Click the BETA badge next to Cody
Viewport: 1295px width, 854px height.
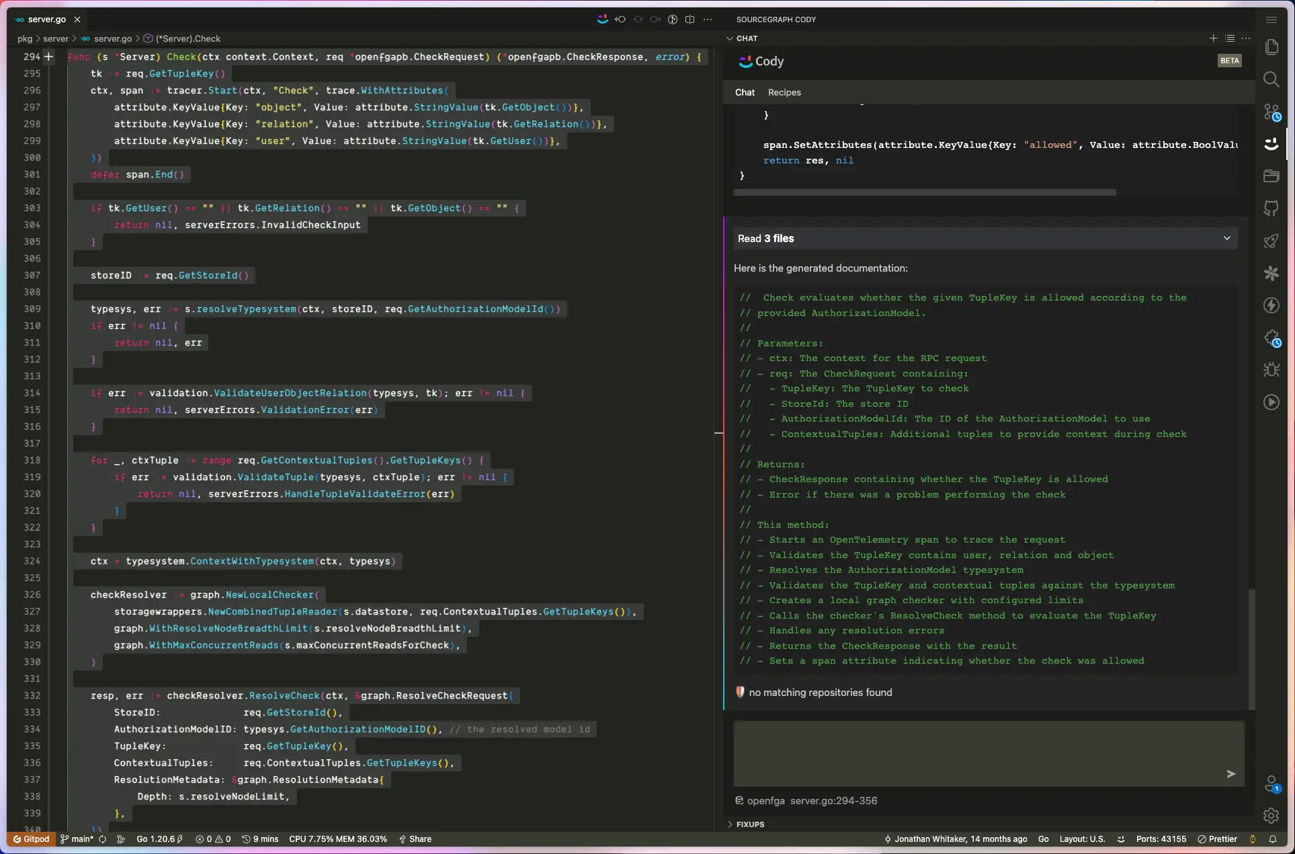tap(1229, 61)
